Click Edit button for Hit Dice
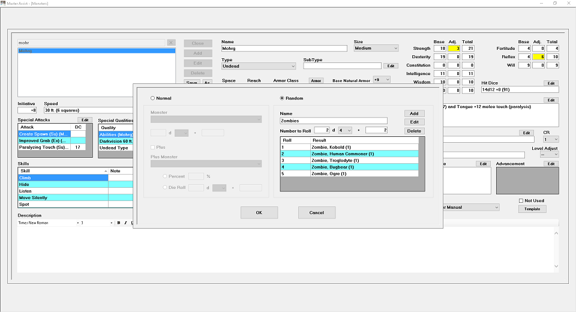576x312 pixels. click(551, 83)
